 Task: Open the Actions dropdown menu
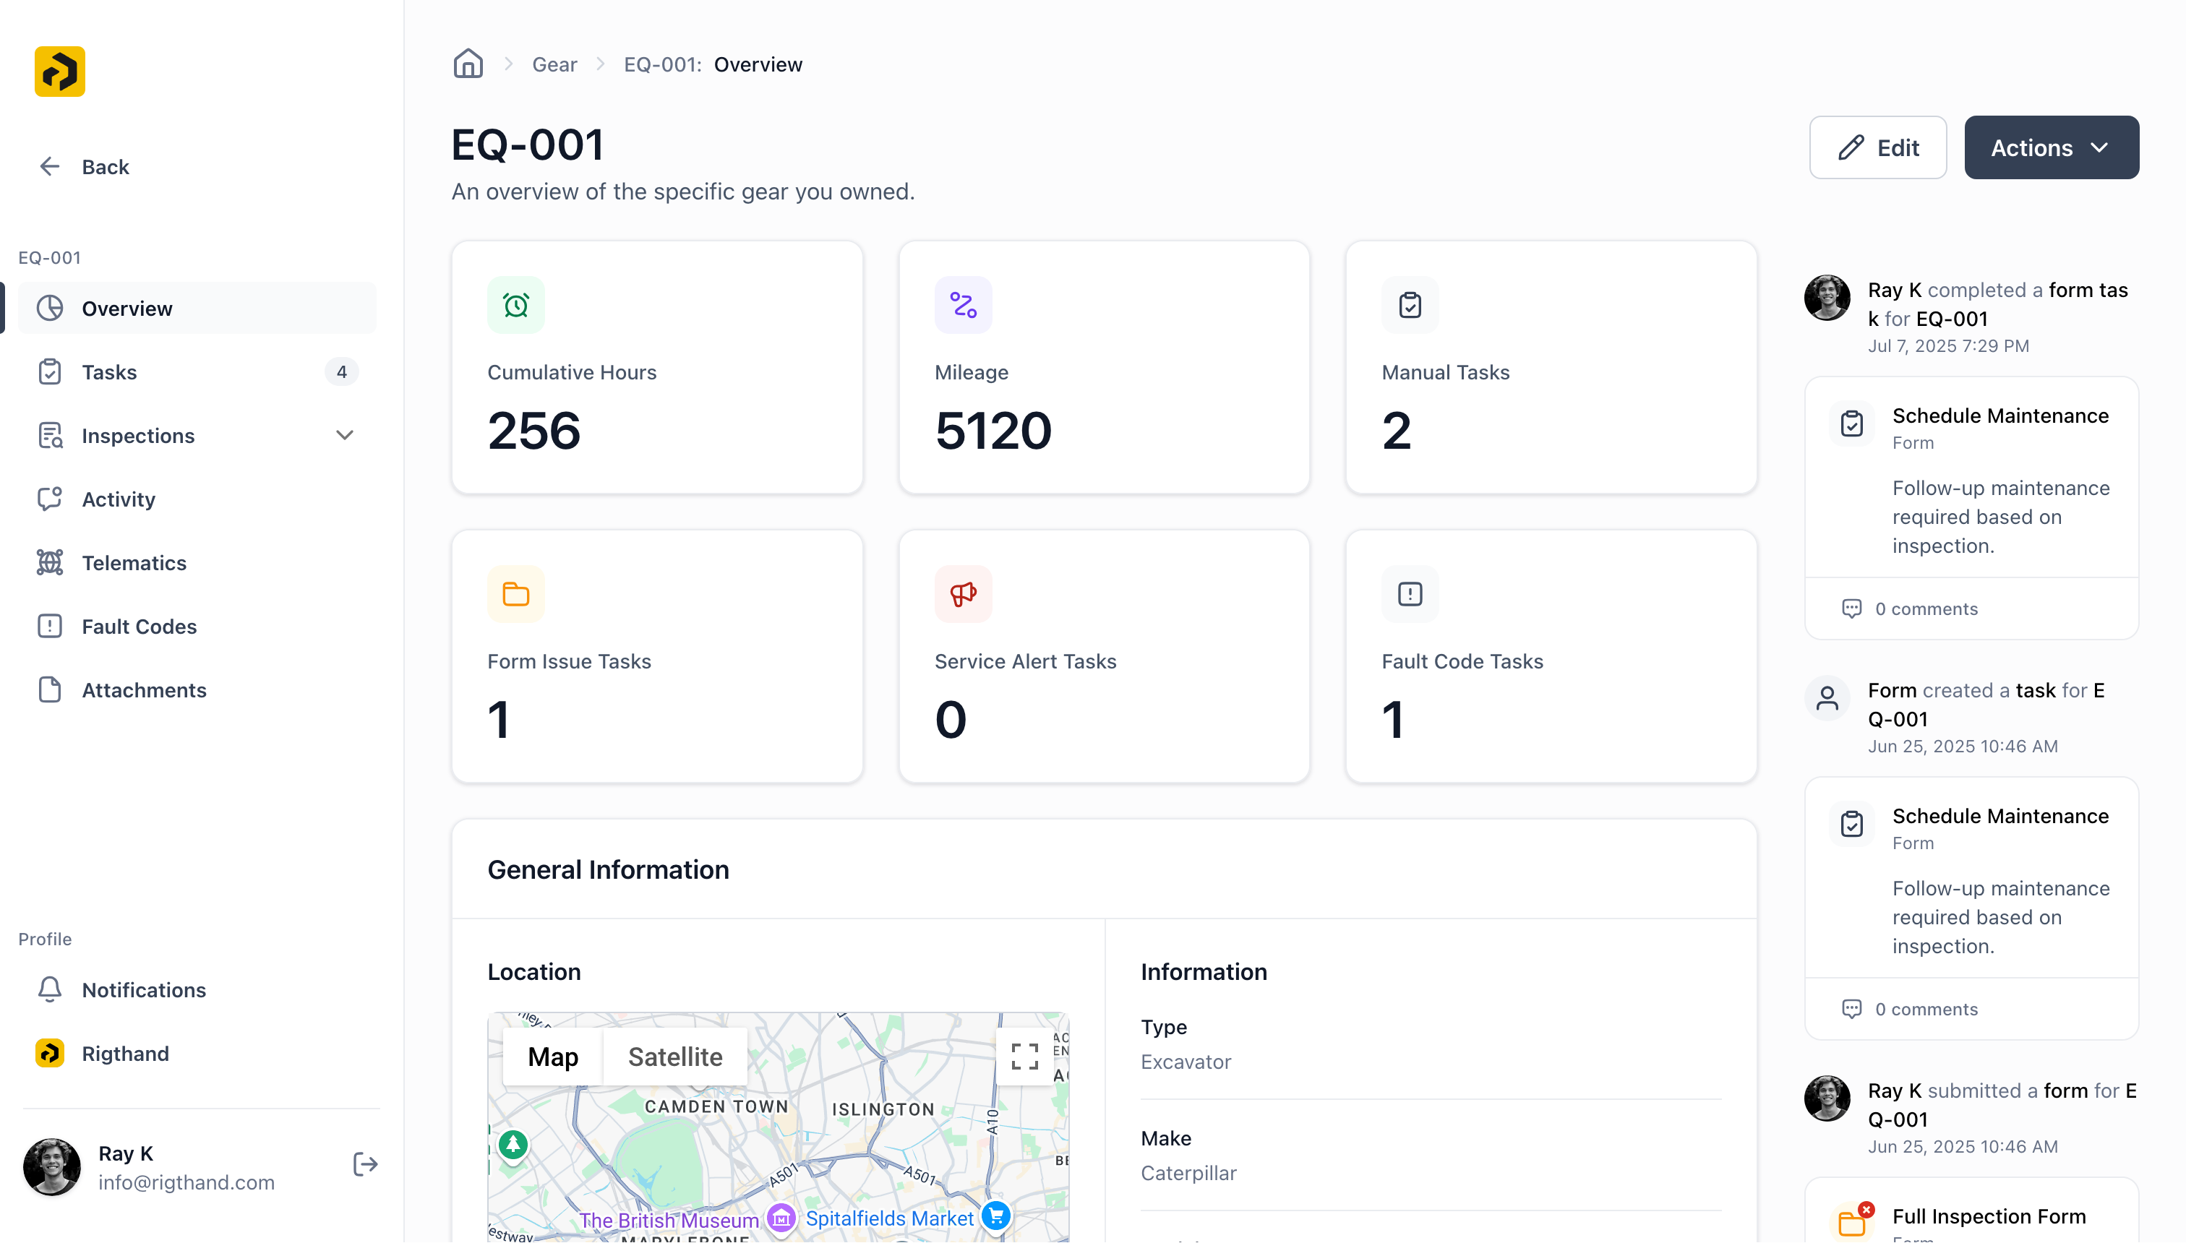coord(2051,147)
